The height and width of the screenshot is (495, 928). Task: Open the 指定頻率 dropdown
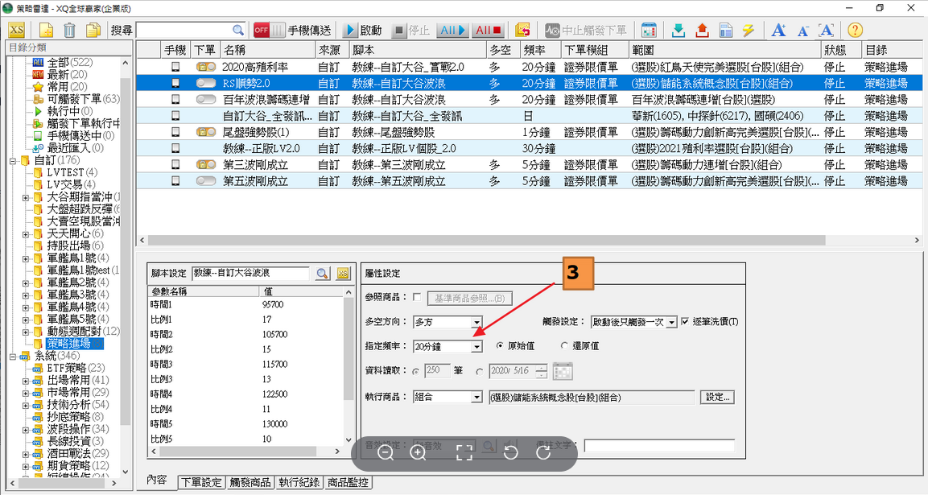tap(476, 347)
